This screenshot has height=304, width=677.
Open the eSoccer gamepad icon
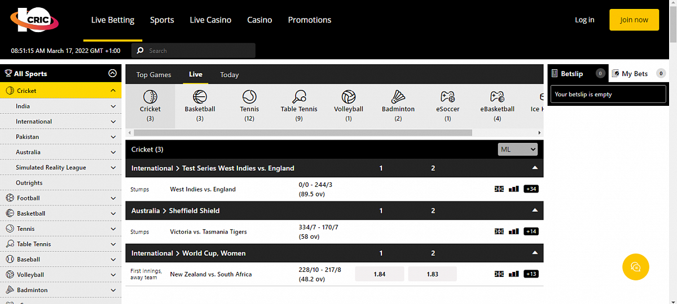[447, 97]
